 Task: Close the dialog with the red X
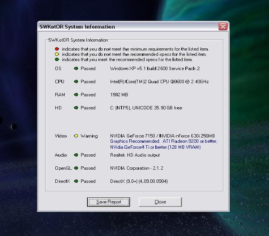pyautogui.click(x=223, y=27)
